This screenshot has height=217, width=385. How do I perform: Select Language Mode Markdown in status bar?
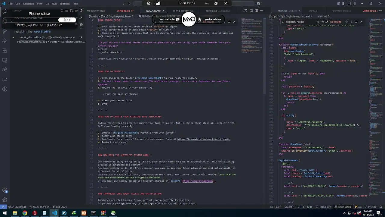(x=325, y=207)
